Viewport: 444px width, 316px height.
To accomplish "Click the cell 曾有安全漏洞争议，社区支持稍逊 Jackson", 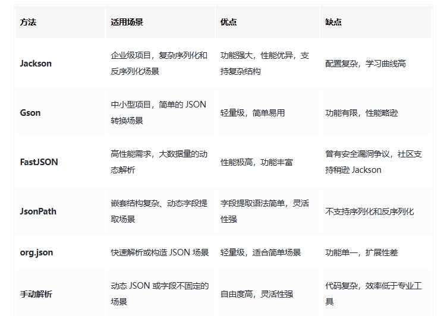I will (x=376, y=162).
